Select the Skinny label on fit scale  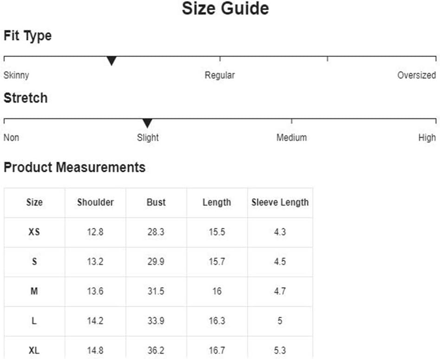16,76
